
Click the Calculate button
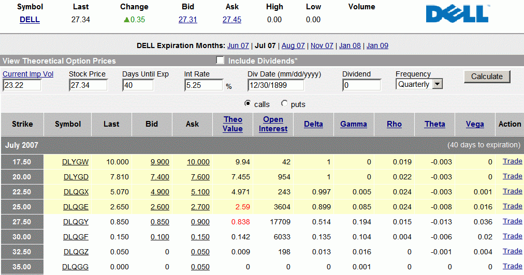click(x=487, y=77)
